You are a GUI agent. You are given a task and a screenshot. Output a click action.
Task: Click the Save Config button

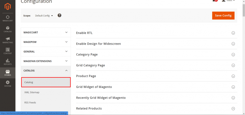pyautogui.click(x=223, y=15)
